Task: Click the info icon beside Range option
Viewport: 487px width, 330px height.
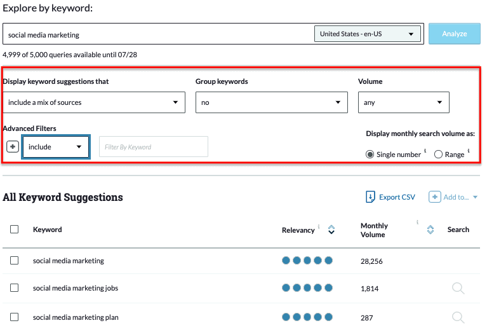Action: (x=469, y=152)
